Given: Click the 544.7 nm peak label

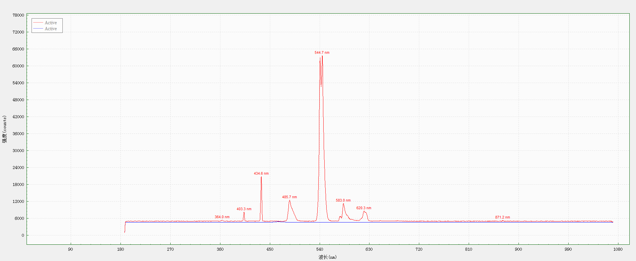Looking at the screenshot, I should (x=322, y=52).
